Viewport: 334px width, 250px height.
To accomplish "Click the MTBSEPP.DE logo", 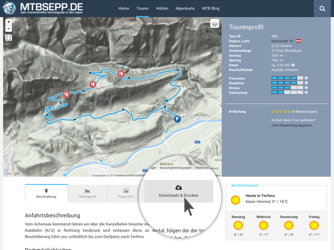I will pyautogui.click(x=43, y=8).
